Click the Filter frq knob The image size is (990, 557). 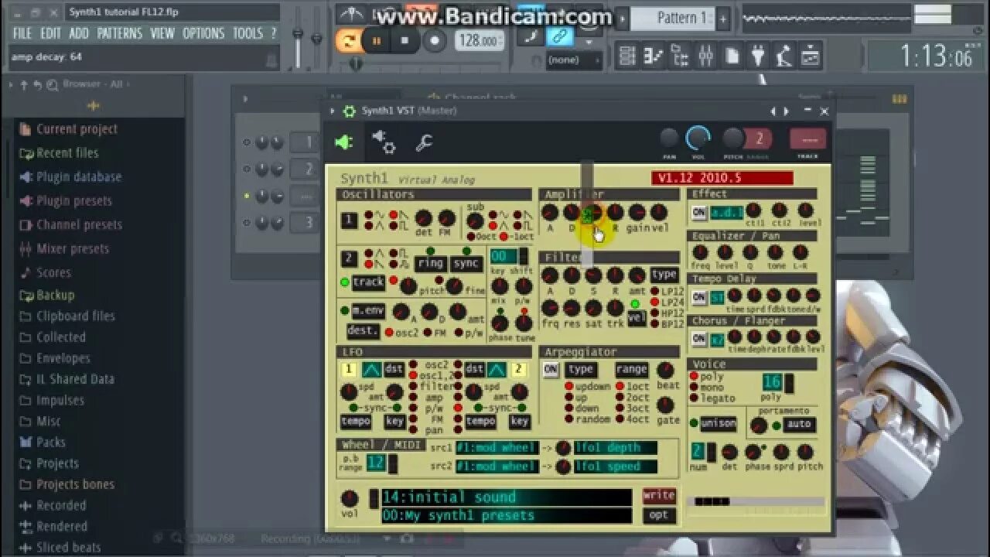(550, 308)
